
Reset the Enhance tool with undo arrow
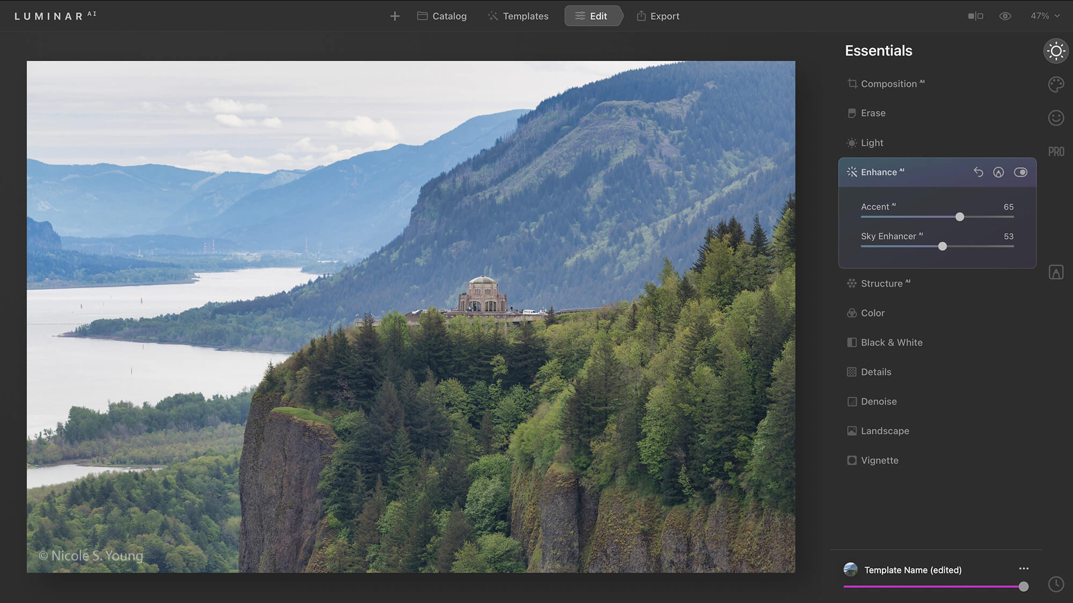coord(978,172)
